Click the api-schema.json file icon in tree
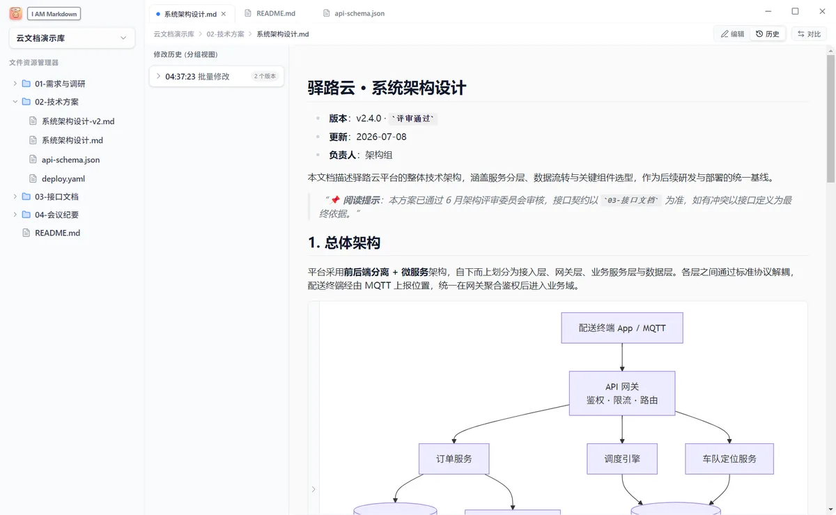The image size is (836, 515). 33,160
